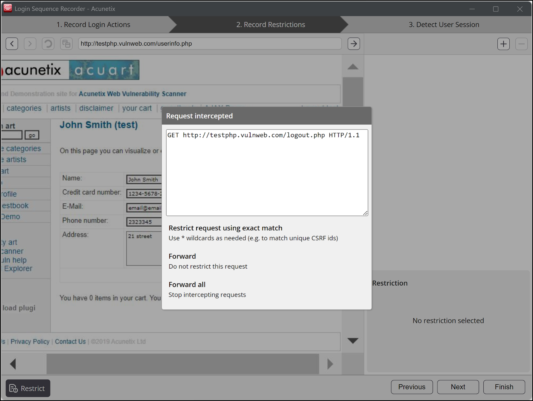The height and width of the screenshot is (401, 533).
Task: Click the Previous button
Action: (x=412, y=387)
